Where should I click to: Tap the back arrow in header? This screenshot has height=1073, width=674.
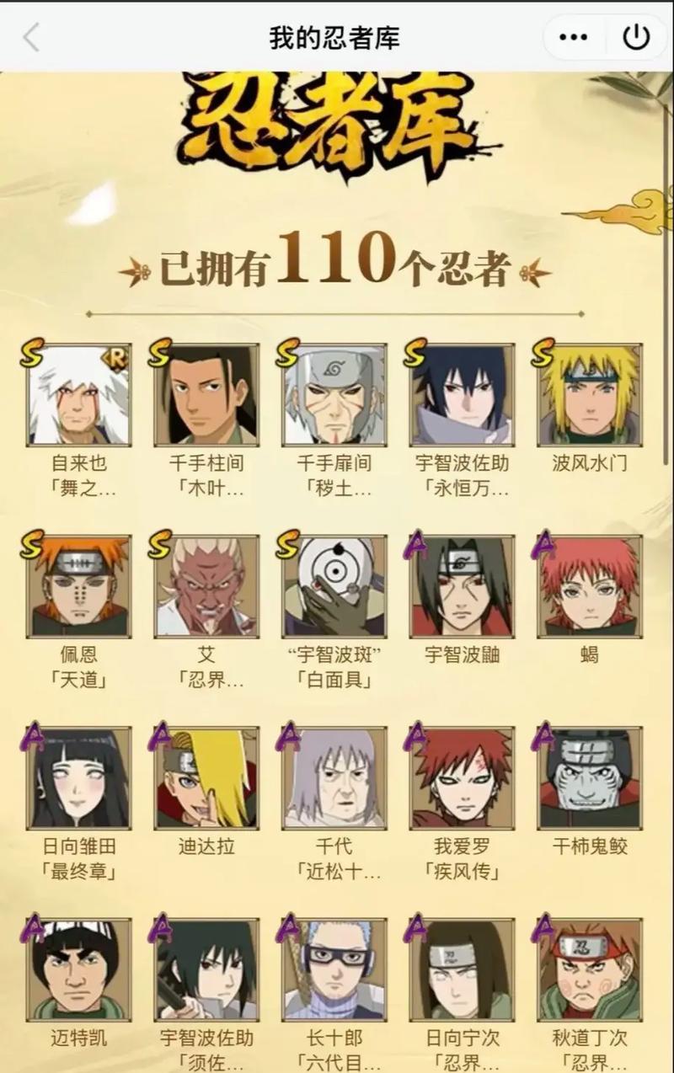[x=32, y=37]
